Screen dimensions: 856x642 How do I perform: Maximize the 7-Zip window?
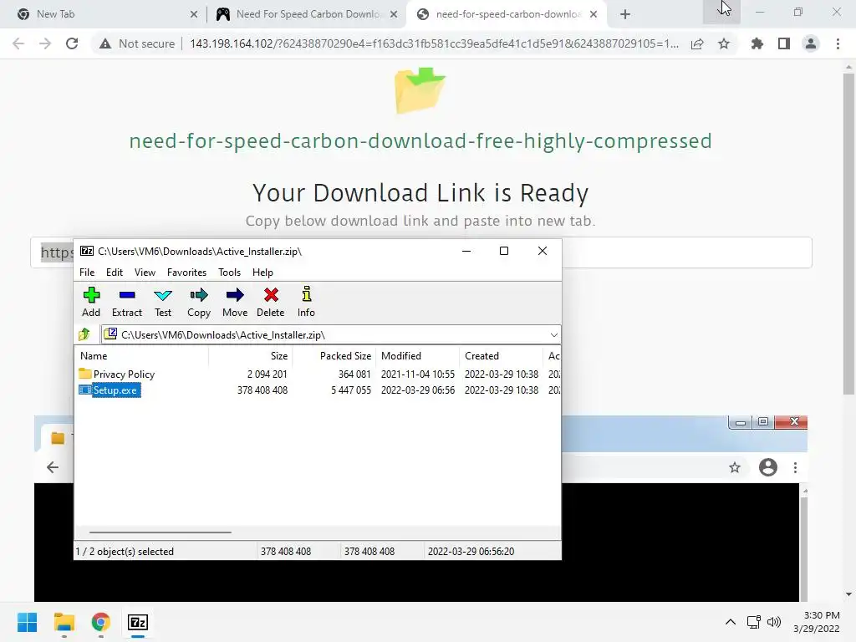click(x=504, y=251)
